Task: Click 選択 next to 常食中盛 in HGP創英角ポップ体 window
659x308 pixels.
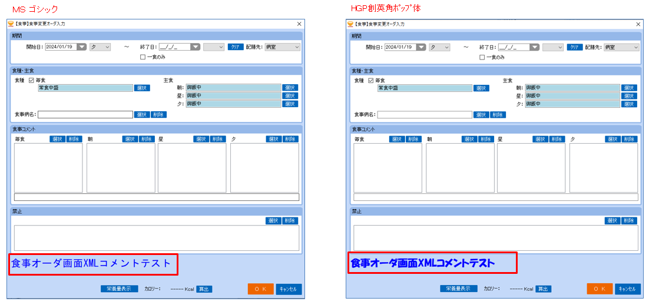Action: [x=481, y=88]
